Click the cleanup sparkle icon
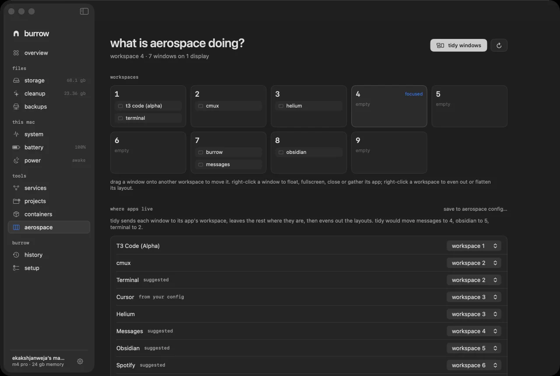This screenshot has height=376, width=560. tap(16, 94)
